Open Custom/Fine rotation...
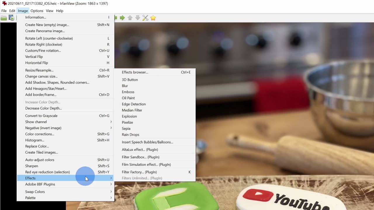The width and height of the screenshot is (374, 210). [x=65, y=50]
